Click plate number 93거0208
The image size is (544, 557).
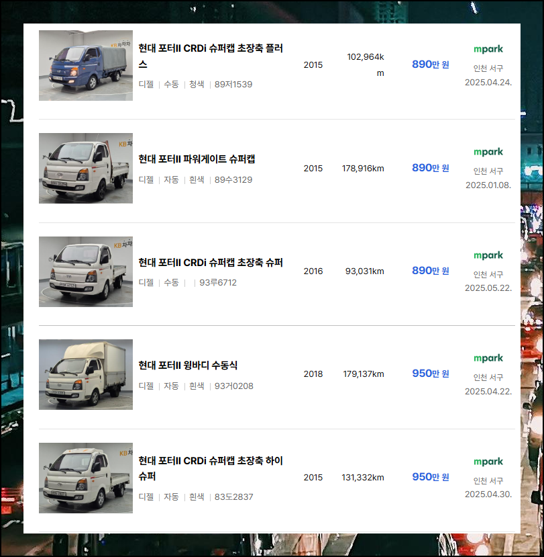pyautogui.click(x=233, y=386)
